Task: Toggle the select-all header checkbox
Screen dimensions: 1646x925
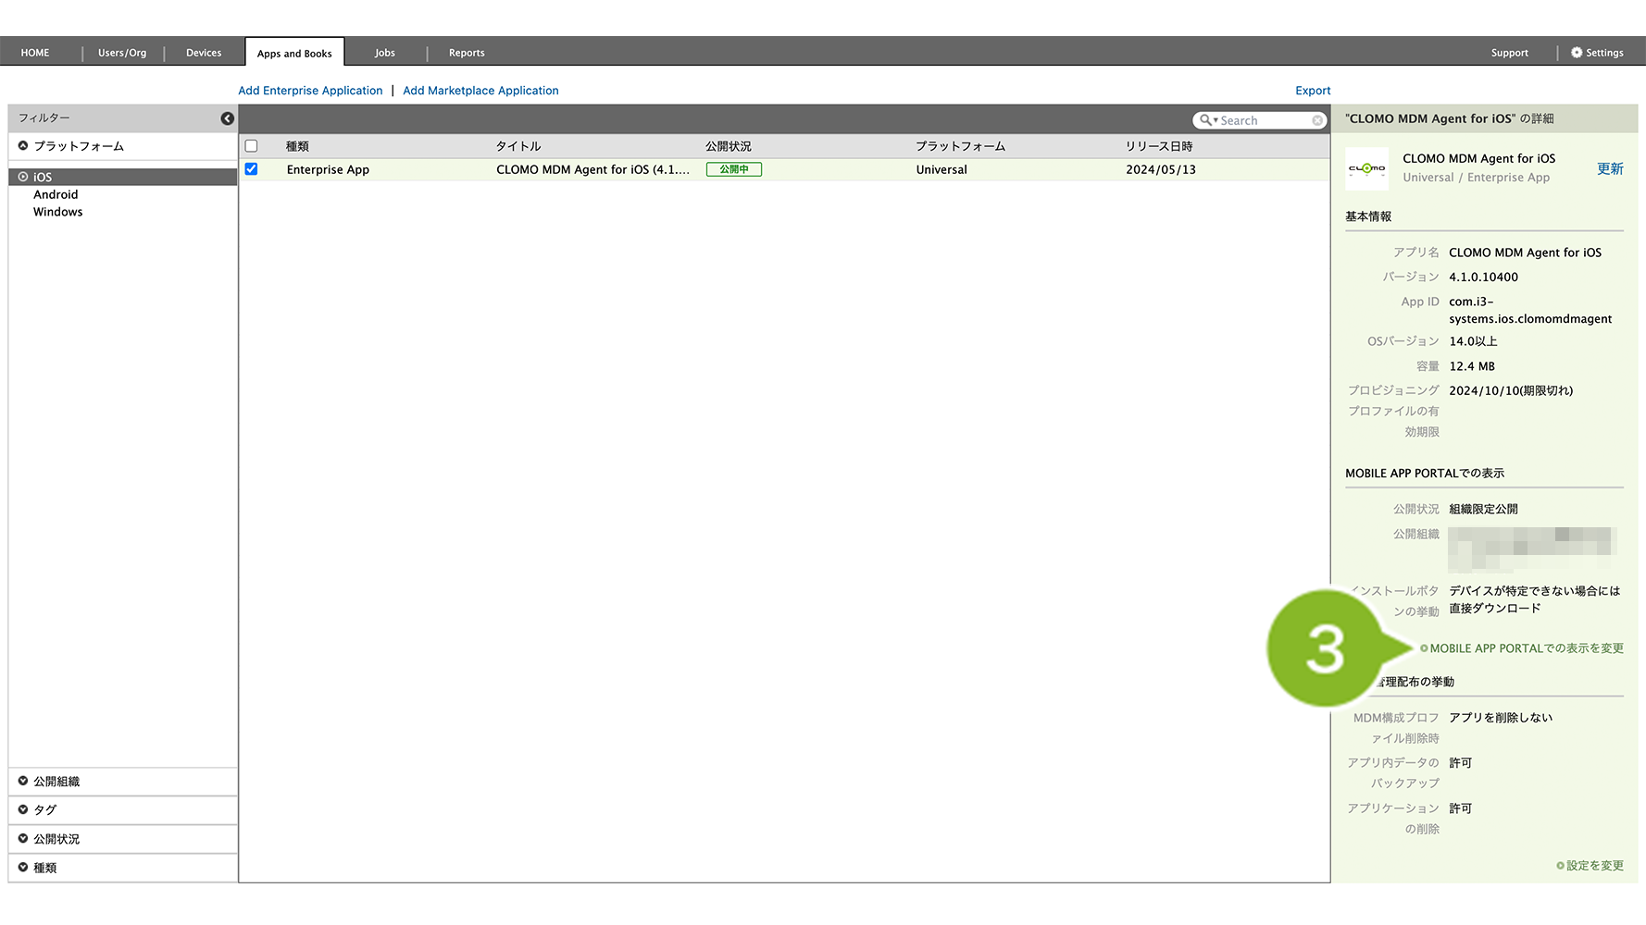Action: click(251, 146)
